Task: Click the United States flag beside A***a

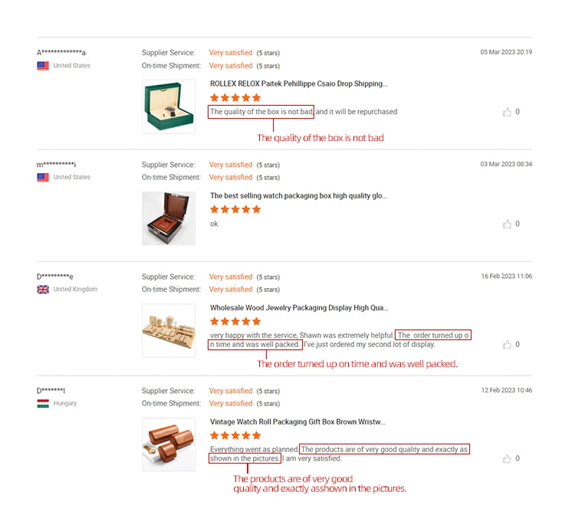Action: [x=43, y=66]
